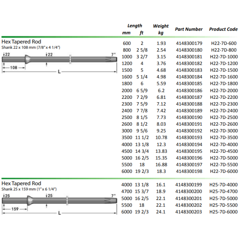Click the Part Number column header

[189, 29]
